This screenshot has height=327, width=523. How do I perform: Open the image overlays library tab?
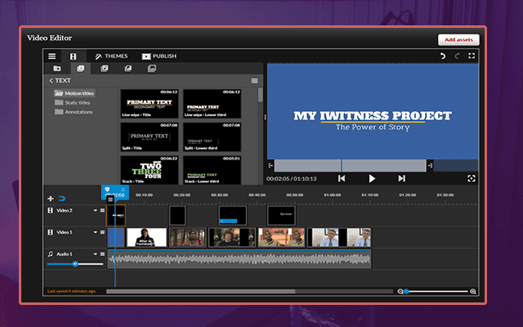152,69
